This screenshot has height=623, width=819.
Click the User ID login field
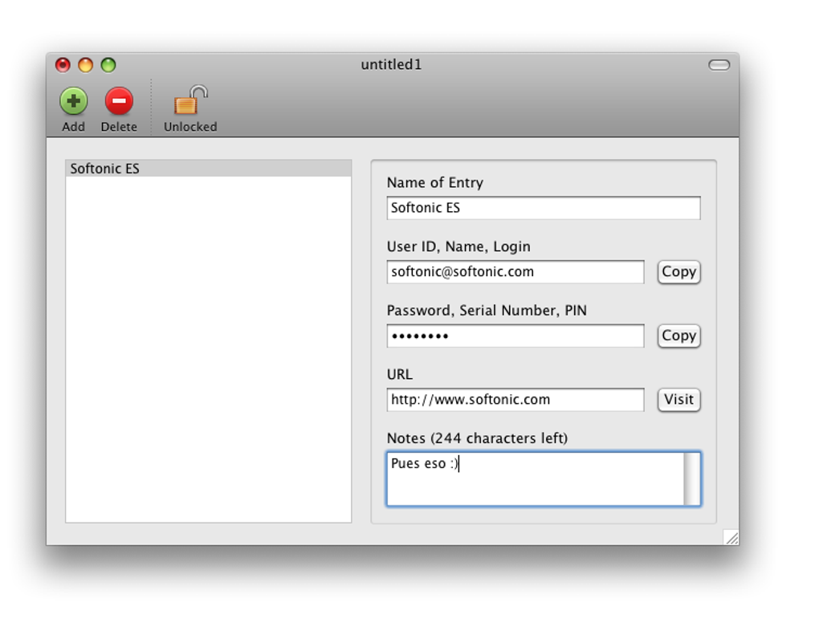515,272
